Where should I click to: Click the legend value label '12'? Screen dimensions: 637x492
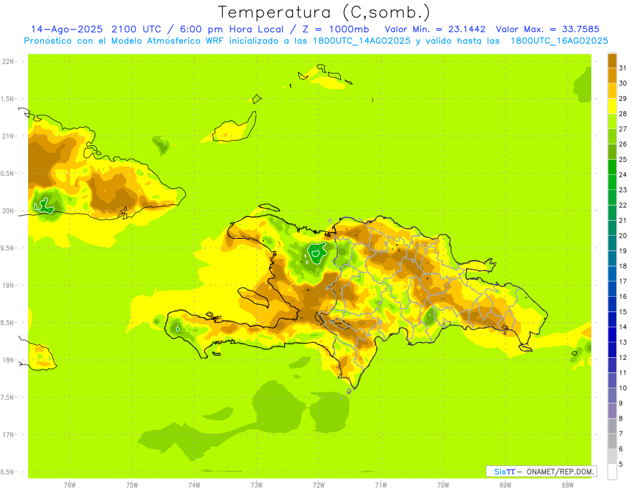[623, 358]
